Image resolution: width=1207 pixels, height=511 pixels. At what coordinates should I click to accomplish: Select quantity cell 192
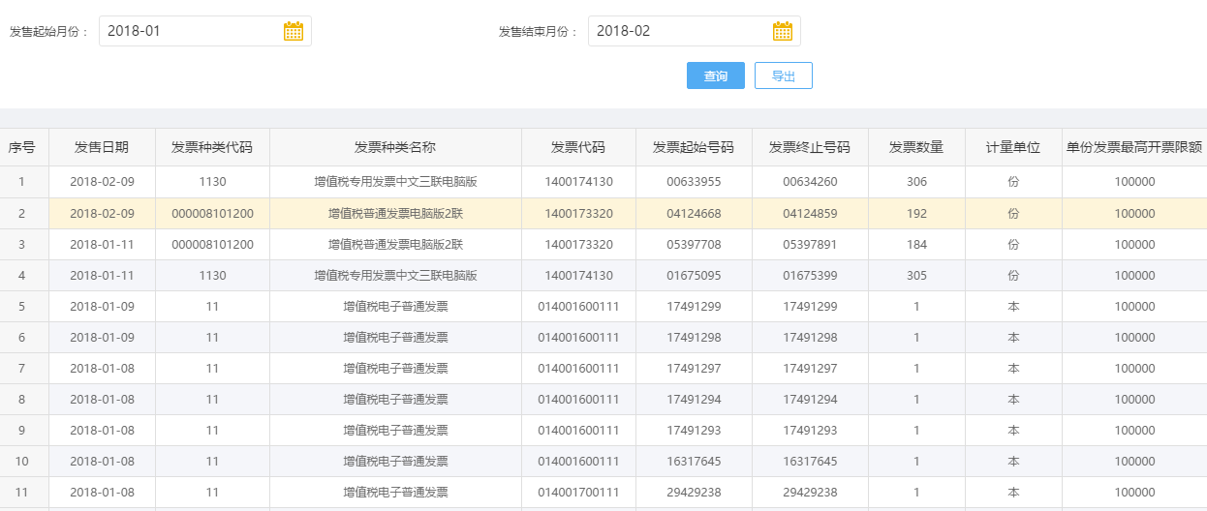coord(916,213)
